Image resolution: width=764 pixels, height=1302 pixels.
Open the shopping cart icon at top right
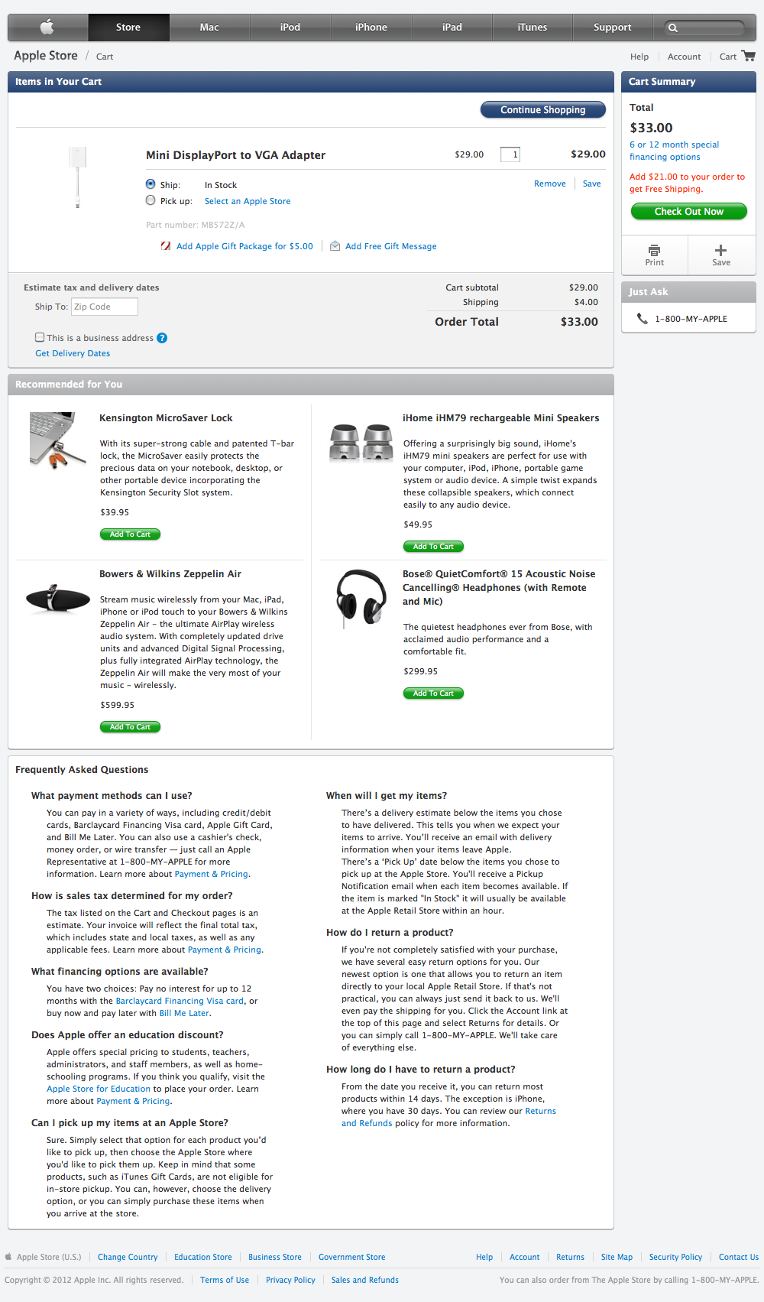click(749, 56)
